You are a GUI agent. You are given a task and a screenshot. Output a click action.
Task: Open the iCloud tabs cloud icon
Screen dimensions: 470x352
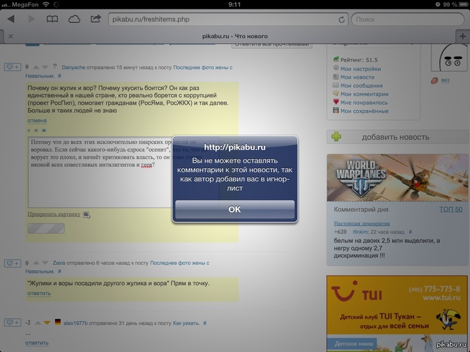click(x=74, y=19)
